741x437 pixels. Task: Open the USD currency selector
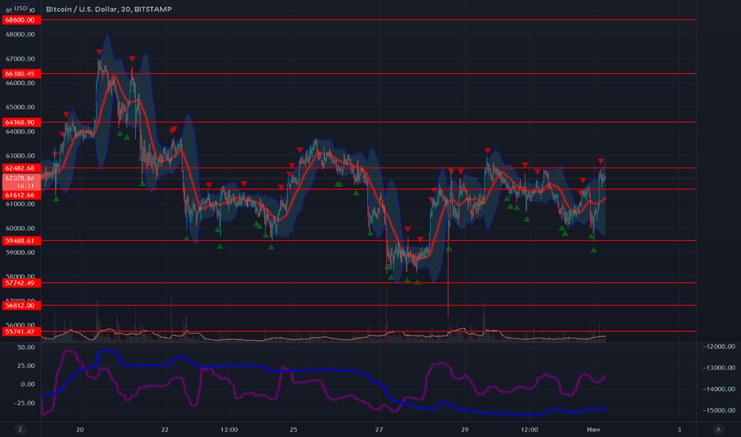pos(21,8)
